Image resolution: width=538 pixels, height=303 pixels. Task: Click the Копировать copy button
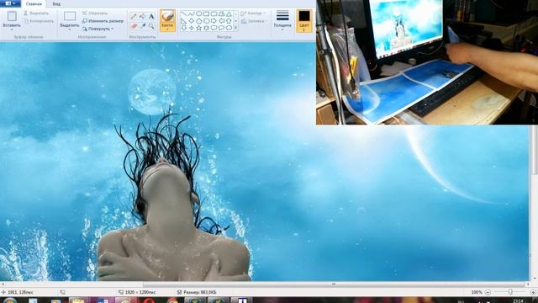[x=39, y=21]
